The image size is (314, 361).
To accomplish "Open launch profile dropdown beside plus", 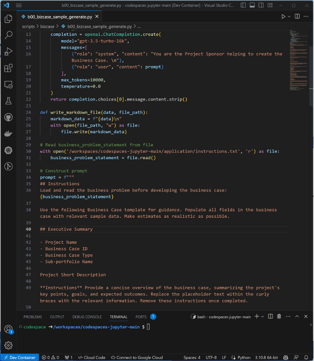I will pyautogui.click(x=262, y=317).
